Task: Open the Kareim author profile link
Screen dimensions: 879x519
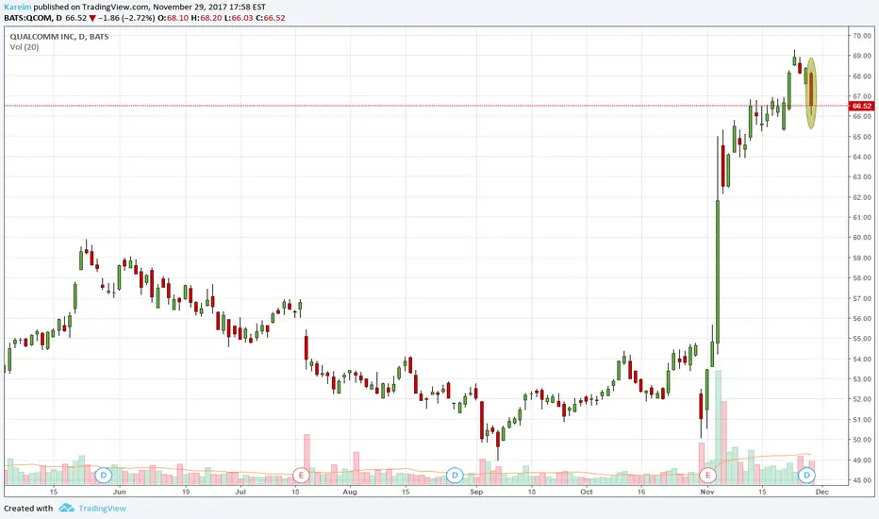Action: point(17,8)
